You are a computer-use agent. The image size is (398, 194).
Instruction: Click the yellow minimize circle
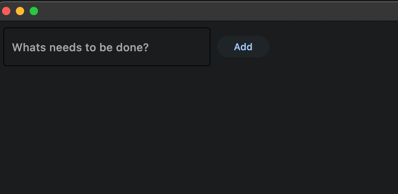click(20, 11)
